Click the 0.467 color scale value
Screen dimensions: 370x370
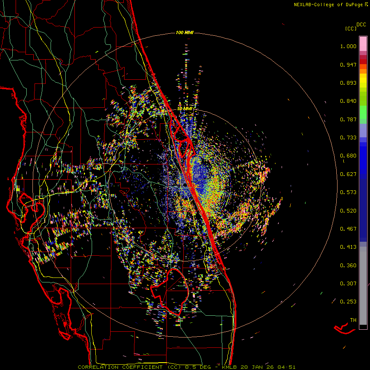tap(348, 229)
